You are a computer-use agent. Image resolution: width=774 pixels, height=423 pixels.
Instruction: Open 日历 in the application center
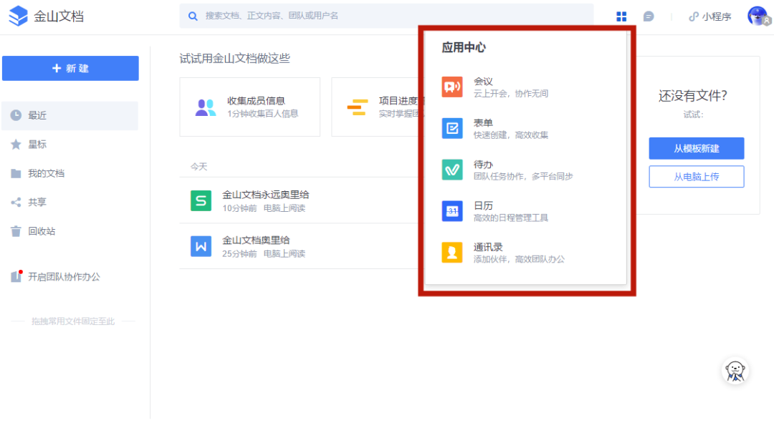tap(526, 211)
